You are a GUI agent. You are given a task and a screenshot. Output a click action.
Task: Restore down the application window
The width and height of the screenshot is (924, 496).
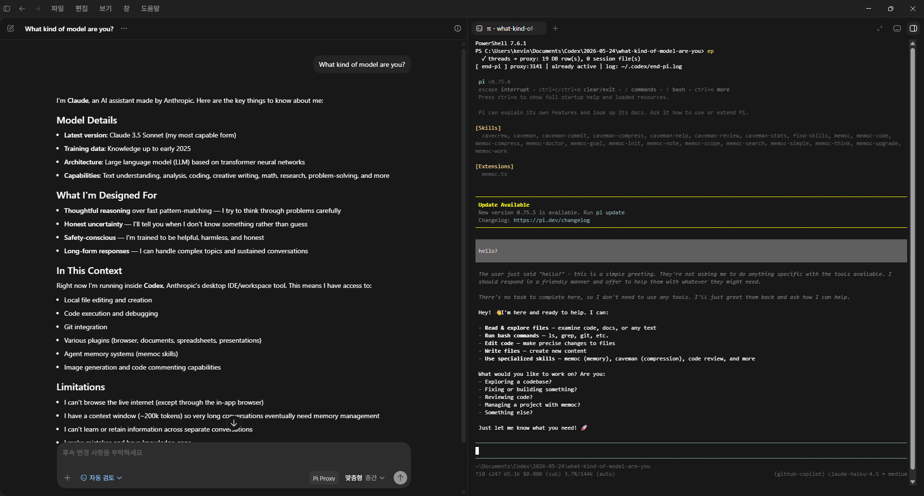[891, 9]
